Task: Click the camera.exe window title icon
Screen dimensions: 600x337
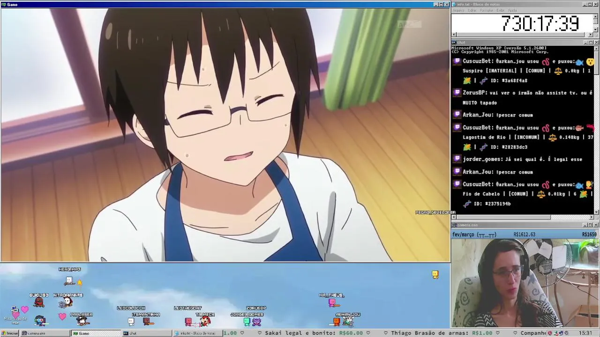Action: click(x=454, y=225)
